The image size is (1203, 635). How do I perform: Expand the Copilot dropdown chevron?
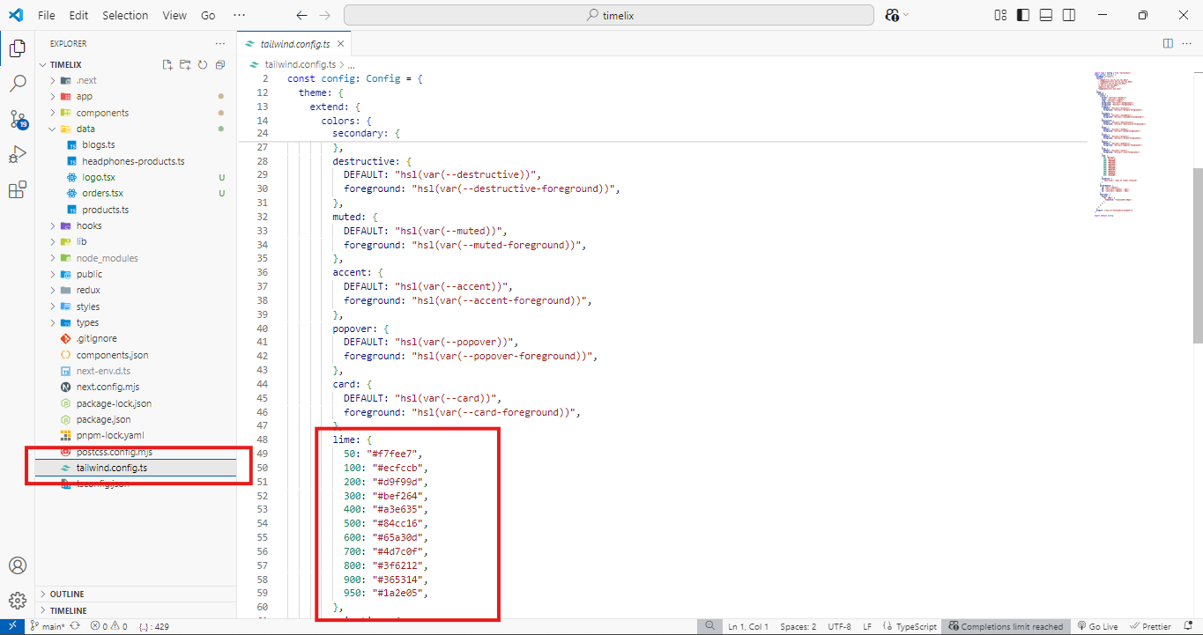click(906, 15)
